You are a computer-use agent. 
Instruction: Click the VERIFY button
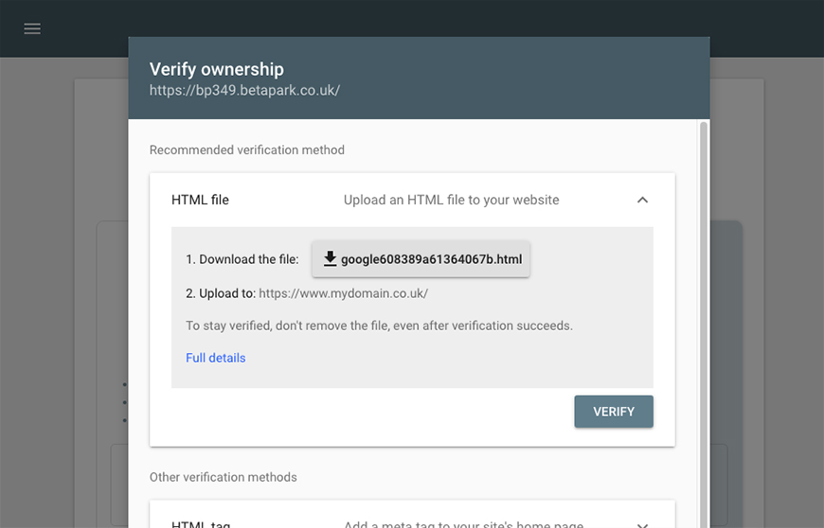click(x=614, y=412)
